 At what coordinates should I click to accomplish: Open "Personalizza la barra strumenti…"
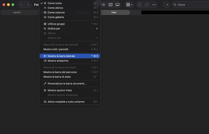[70, 84]
